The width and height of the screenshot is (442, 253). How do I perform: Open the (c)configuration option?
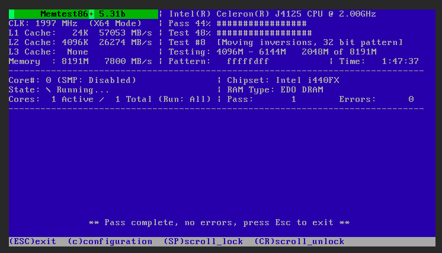click(x=110, y=242)
